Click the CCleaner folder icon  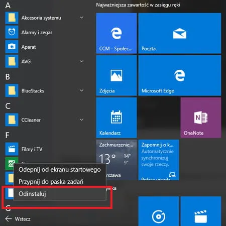click(12, 120)
